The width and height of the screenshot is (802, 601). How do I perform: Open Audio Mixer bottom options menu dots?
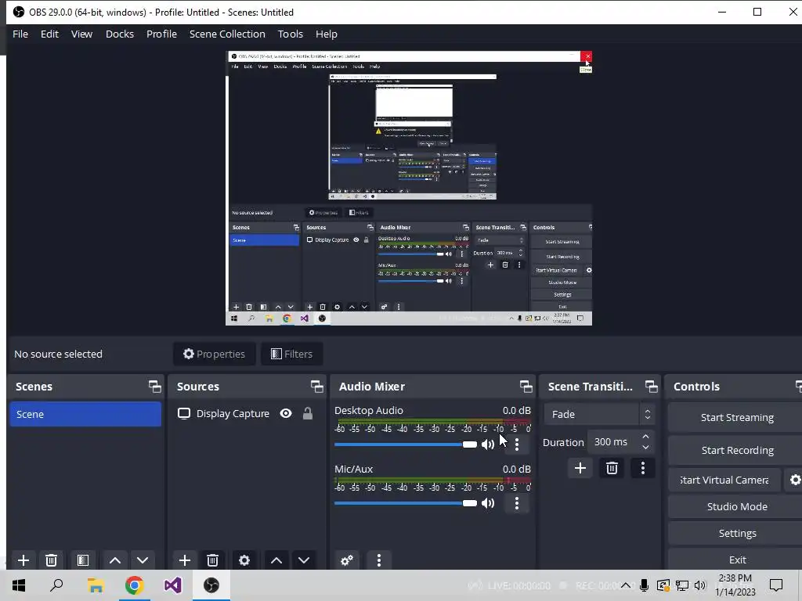coord(379,560)
